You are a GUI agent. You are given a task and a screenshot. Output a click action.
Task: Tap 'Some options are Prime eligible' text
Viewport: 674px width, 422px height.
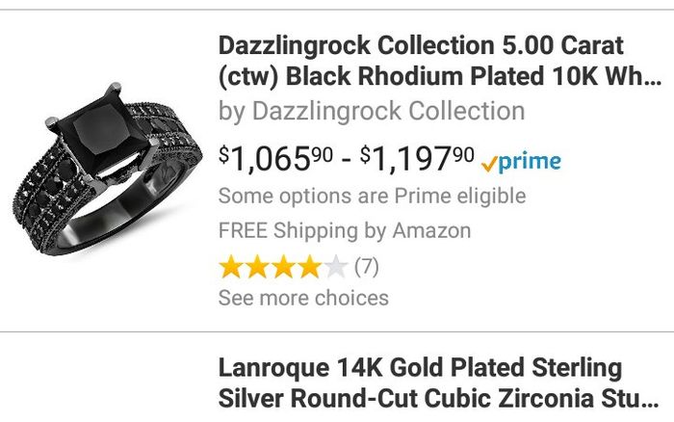click(372, 197)
